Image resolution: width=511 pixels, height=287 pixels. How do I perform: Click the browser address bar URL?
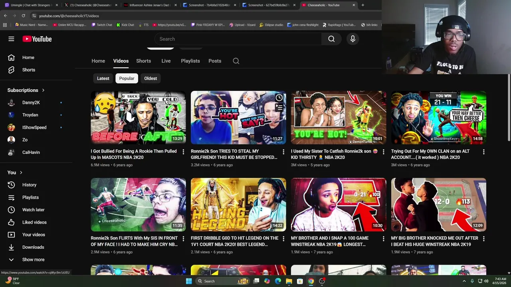point(69,16)
